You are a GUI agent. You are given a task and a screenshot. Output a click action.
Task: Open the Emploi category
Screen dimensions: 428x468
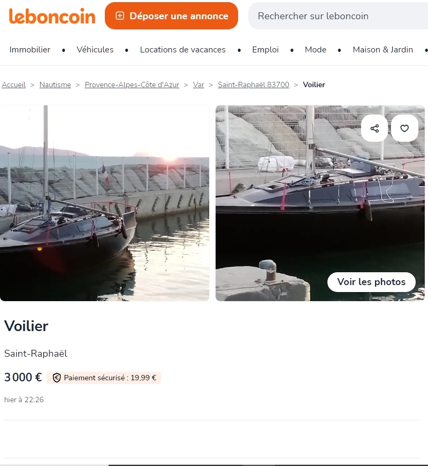(x=265, y=50)
